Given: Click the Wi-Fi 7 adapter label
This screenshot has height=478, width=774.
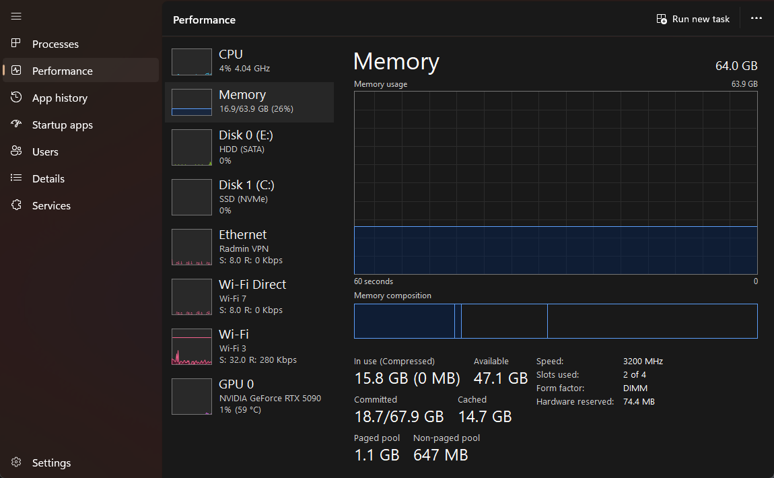Looking at the screenshot, I should click(x=232, y=299).
